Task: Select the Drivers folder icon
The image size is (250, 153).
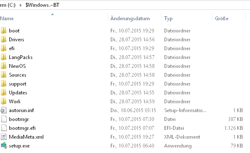Action: (3, 39)
